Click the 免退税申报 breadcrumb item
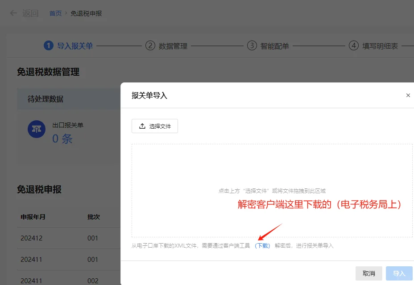The height and width of the screenshot is (285, 414). pyautogui.click(x=86, y=13)
